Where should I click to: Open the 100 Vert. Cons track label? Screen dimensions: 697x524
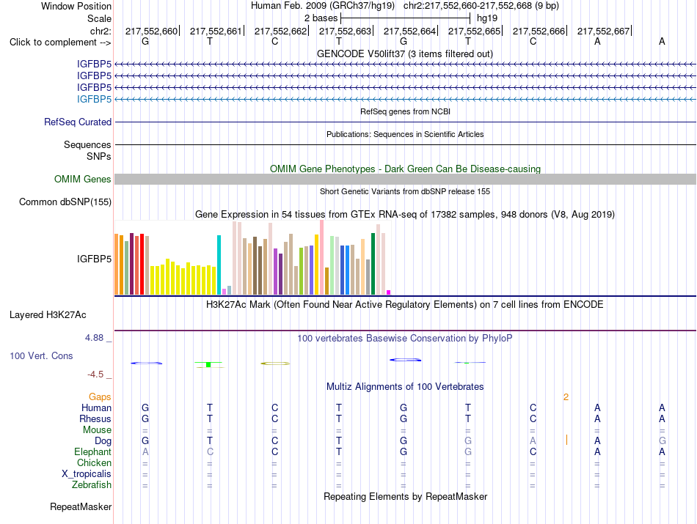(41, 355)
